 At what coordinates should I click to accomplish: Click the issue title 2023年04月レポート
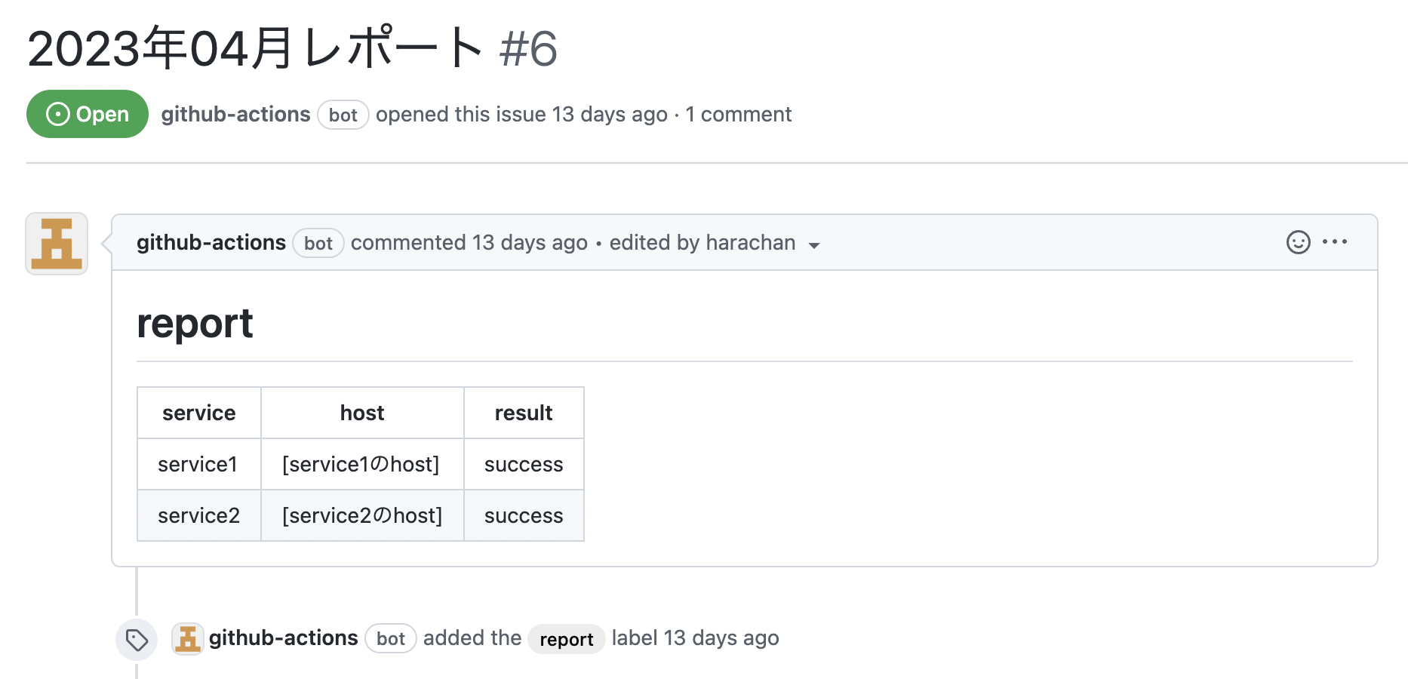tap(255, 48)
